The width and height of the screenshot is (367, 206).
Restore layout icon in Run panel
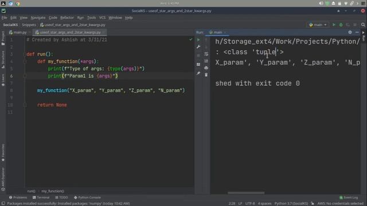198,65
